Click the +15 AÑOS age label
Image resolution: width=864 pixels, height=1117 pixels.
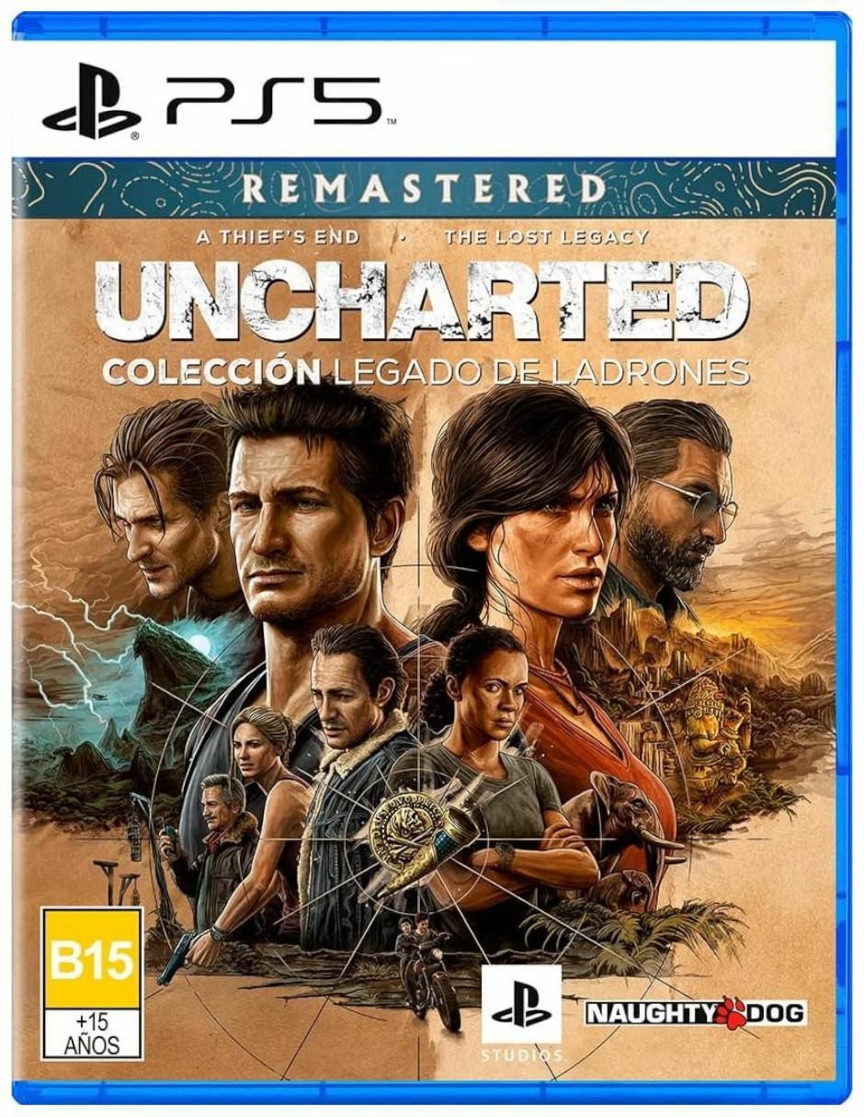(93, 1035)
